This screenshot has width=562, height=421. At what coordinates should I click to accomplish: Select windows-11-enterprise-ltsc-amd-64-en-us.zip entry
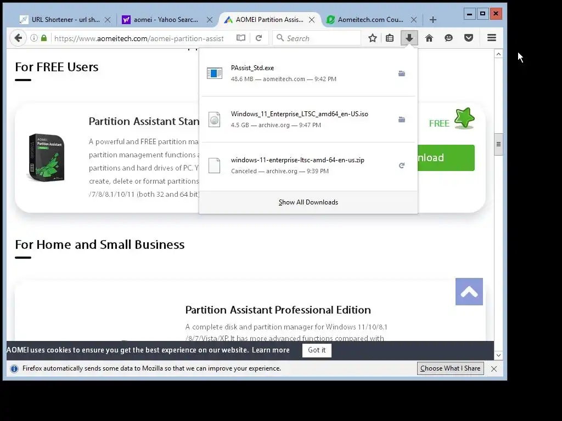308,166
